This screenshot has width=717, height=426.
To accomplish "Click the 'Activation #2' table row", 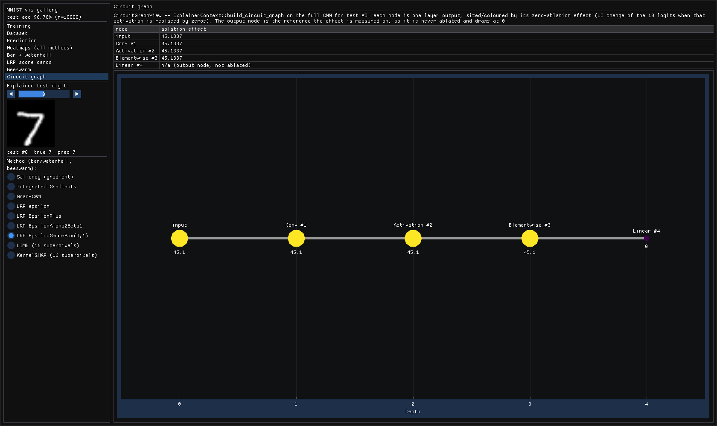I will [x=414, y=51].
